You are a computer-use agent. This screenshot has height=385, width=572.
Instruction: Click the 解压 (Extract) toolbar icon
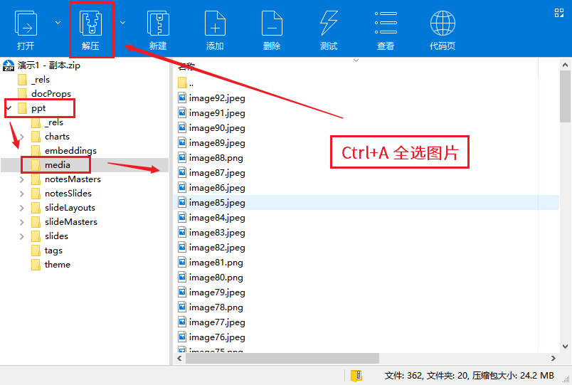point(90,23)
